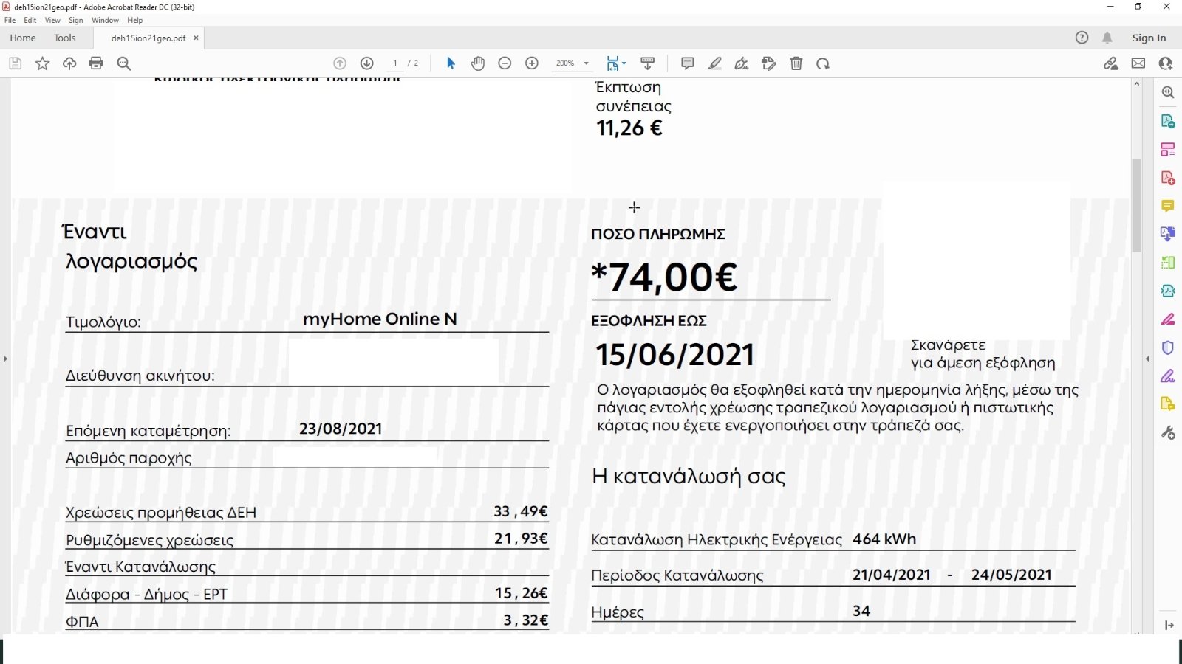Select the highlight text pen tool
Viewport: 1182px width, 664px height.
click(x=714, y=63)
